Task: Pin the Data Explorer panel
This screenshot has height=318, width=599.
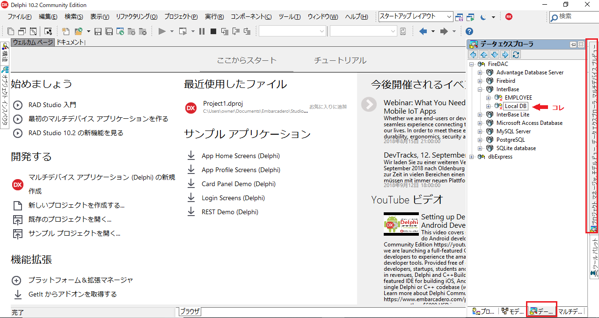Action: pos(573,44)
